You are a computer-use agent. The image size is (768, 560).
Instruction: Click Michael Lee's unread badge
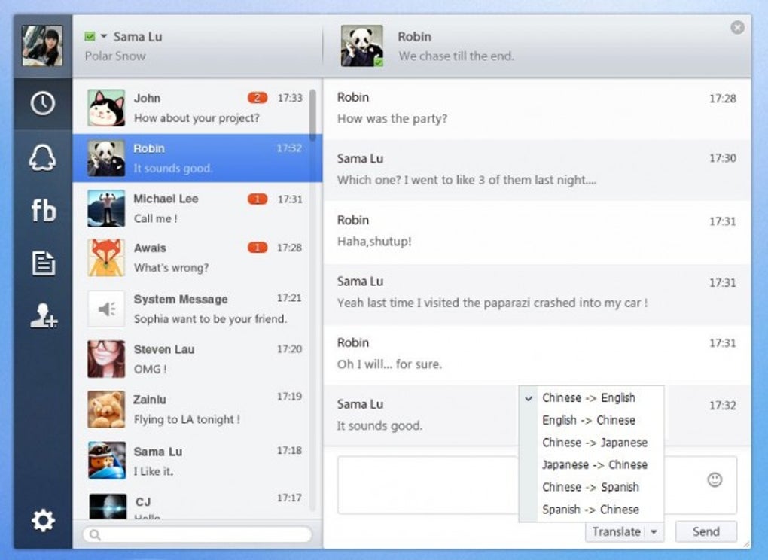click(258, 199)
